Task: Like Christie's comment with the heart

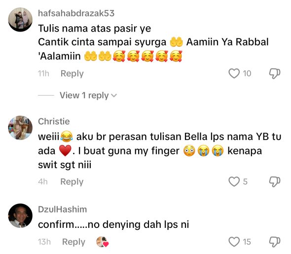Action: pos(234,181)
